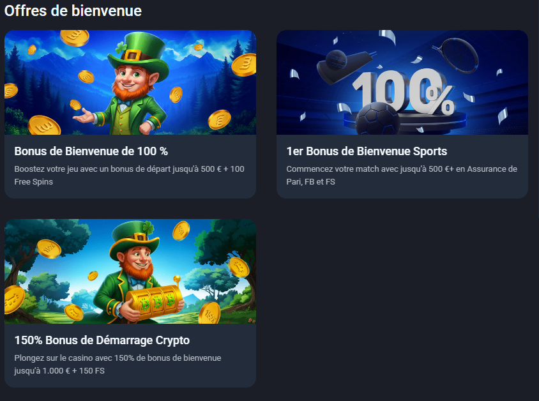
Task: Click the vertical scrollbar at the right edge
Action: (x=538, y=110)
